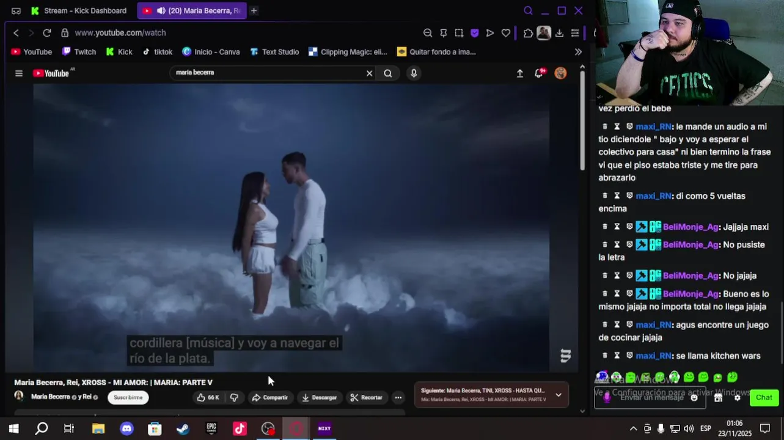This screenshot has width=784, height=440.
Task: Open the chat emoji picker smiley
Action: click(694, 397)
